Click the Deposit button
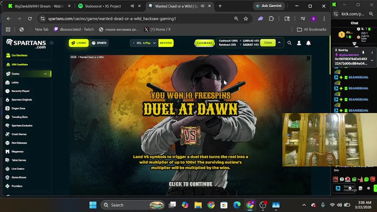 click(166, 43)
